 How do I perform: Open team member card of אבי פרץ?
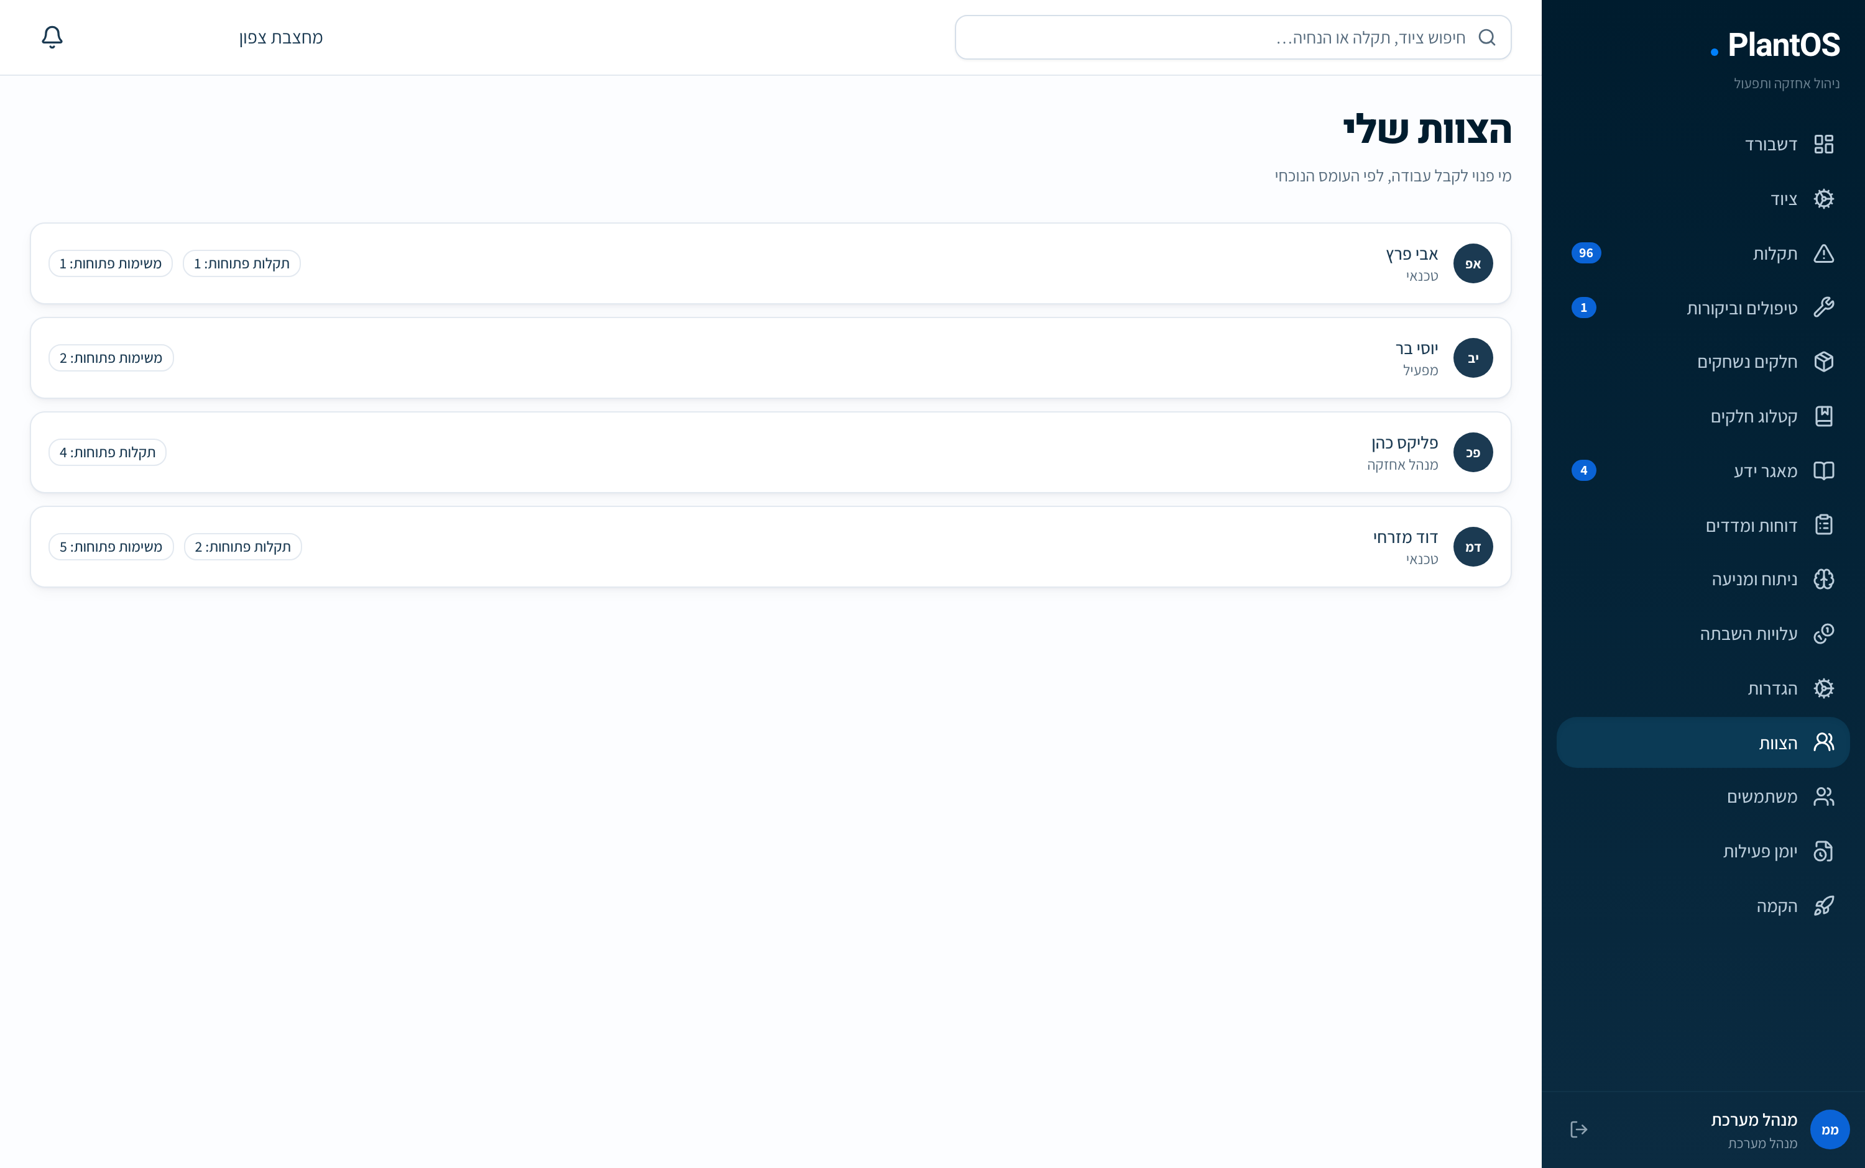(x=771, y=263)
